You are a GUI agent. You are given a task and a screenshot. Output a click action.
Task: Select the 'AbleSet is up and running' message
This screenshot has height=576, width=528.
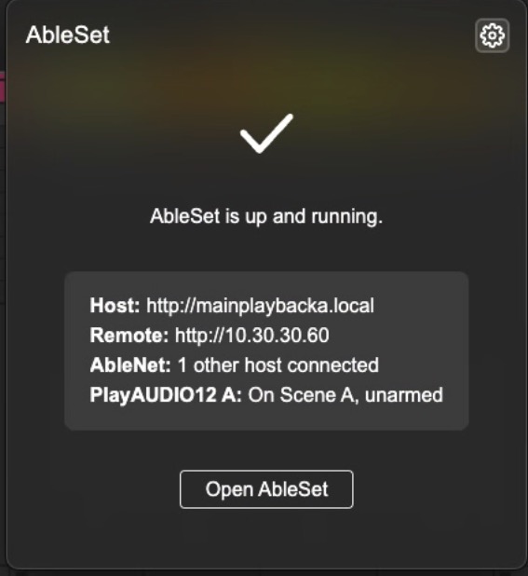click(266, 216)
